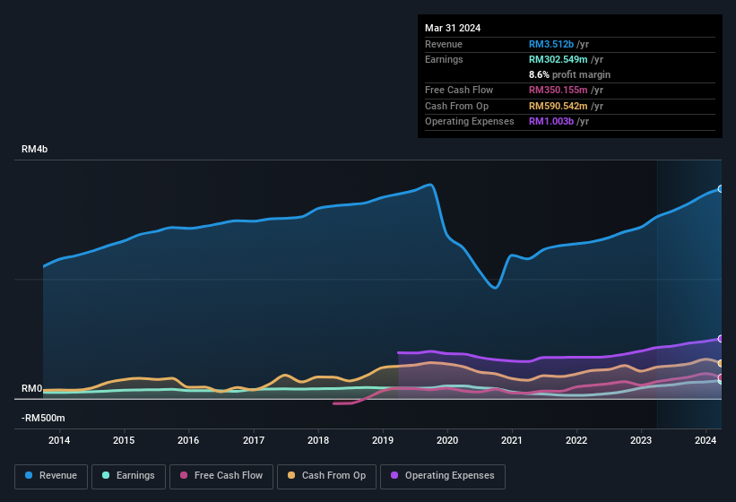Select the 2023 x-axis label

[641, 440]
